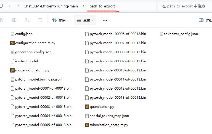Click icon of pytorch_model-00008-of-00013.bin
This screenshot has height=134, width=212.
click(87, 52)
